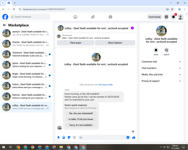
Task: Go back in browser history
Action: [3, 9]
